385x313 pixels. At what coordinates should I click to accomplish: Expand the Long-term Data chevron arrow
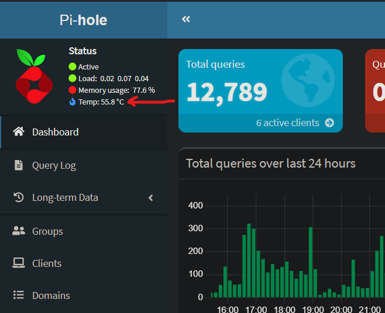[151, 198]
